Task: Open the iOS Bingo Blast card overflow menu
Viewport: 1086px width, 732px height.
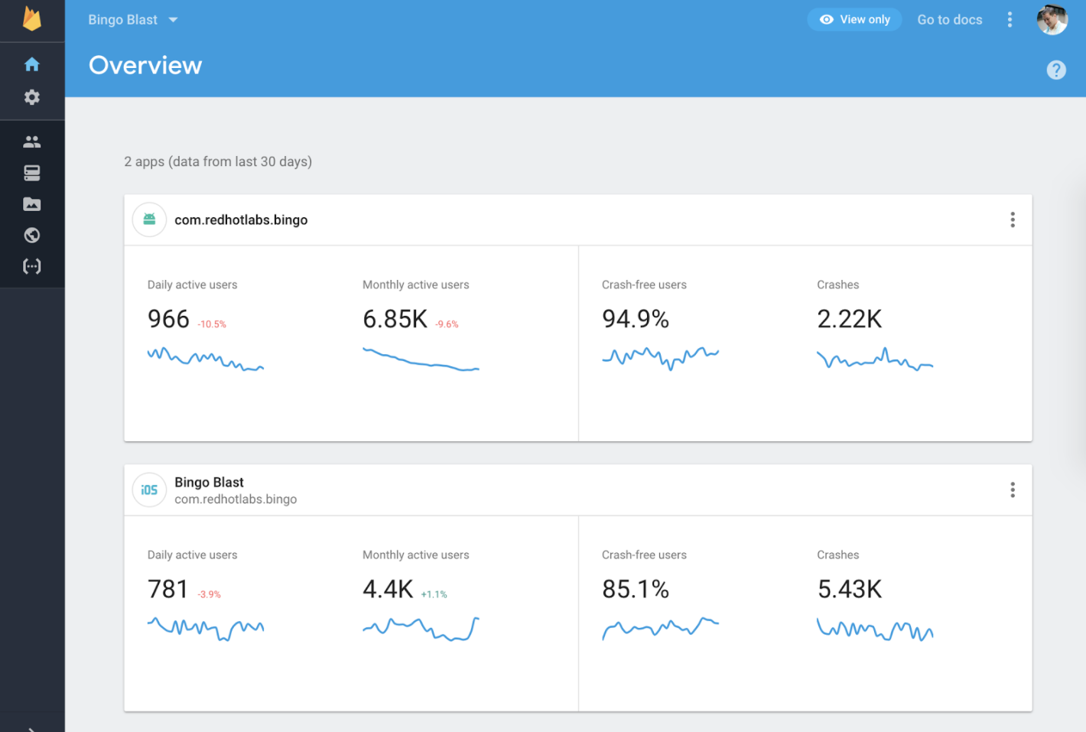Action: [x=1013, y=490]
